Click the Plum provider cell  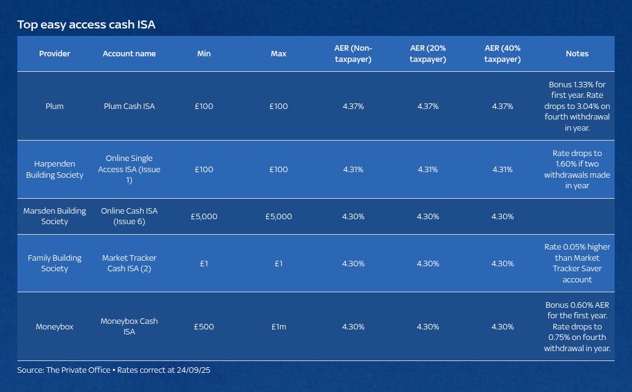(x=55, y=107)
